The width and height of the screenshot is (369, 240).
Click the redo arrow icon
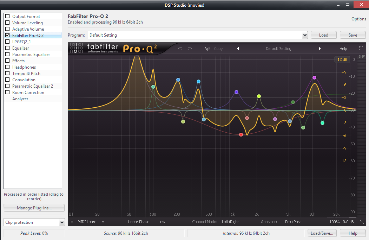(190, 48)
